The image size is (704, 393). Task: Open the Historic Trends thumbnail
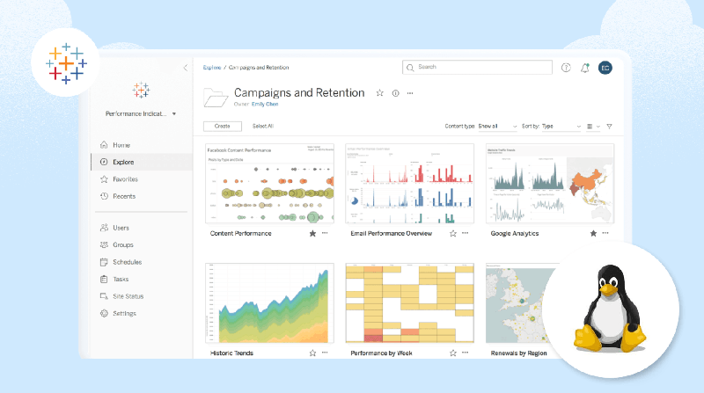pos(269,302)
